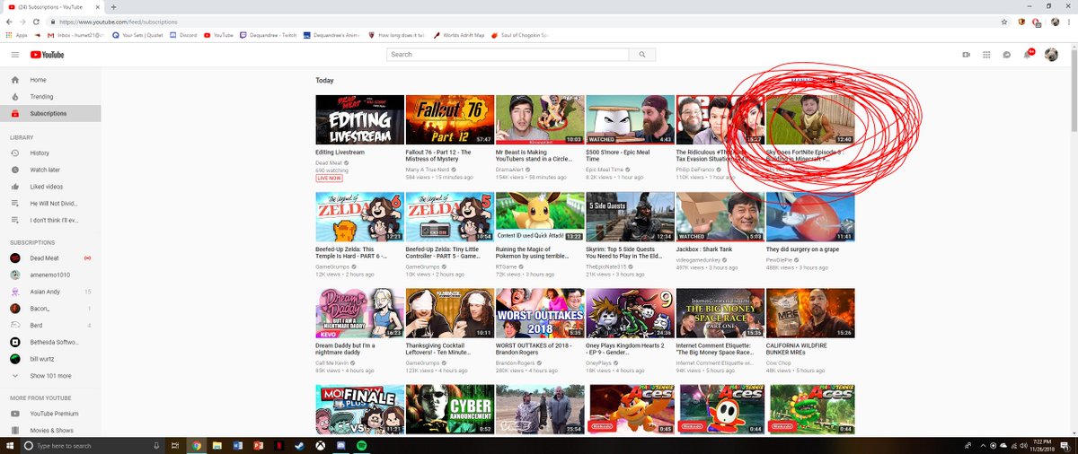Open Skyrim Top 5 Side Quests thumbnail
The height and width of the screenshot is (454, 1078).
(x=629, y=216)
